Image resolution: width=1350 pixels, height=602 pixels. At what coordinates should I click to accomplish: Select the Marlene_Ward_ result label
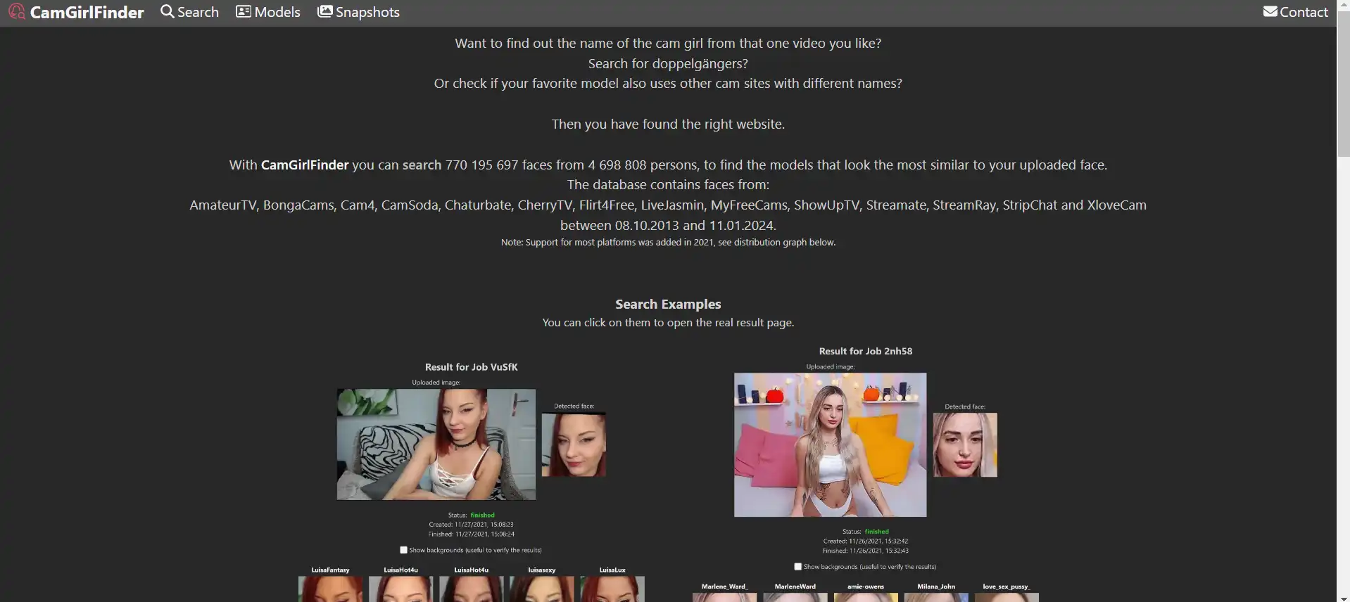724,587
